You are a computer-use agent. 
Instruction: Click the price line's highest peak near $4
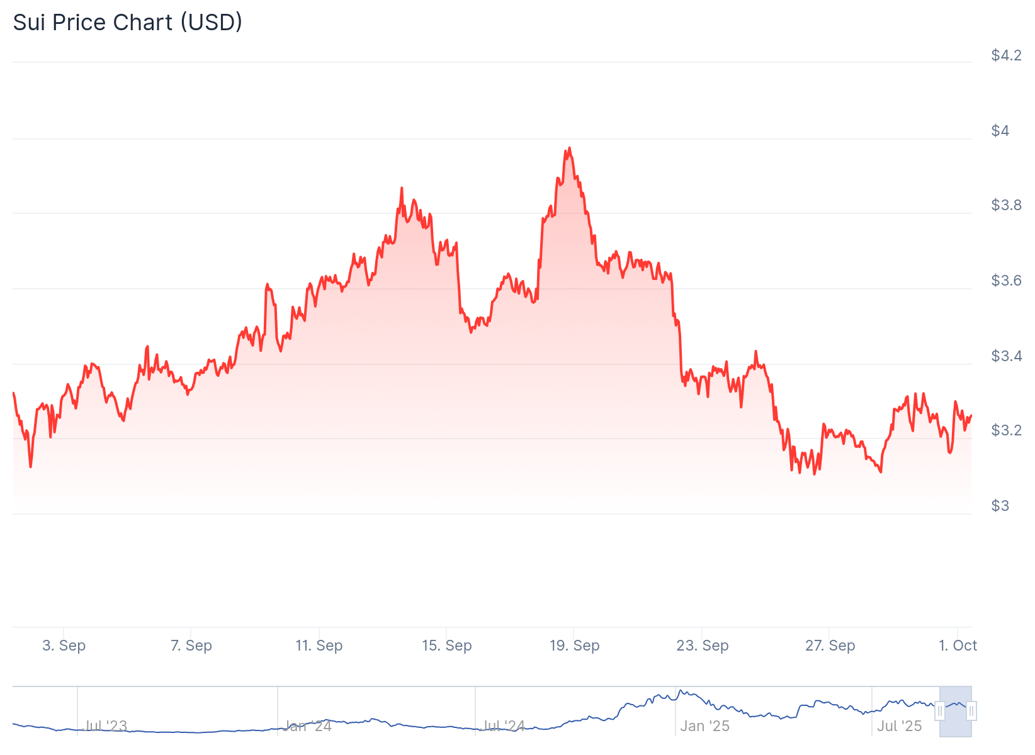pyautogui.click(x=569, y=148)
